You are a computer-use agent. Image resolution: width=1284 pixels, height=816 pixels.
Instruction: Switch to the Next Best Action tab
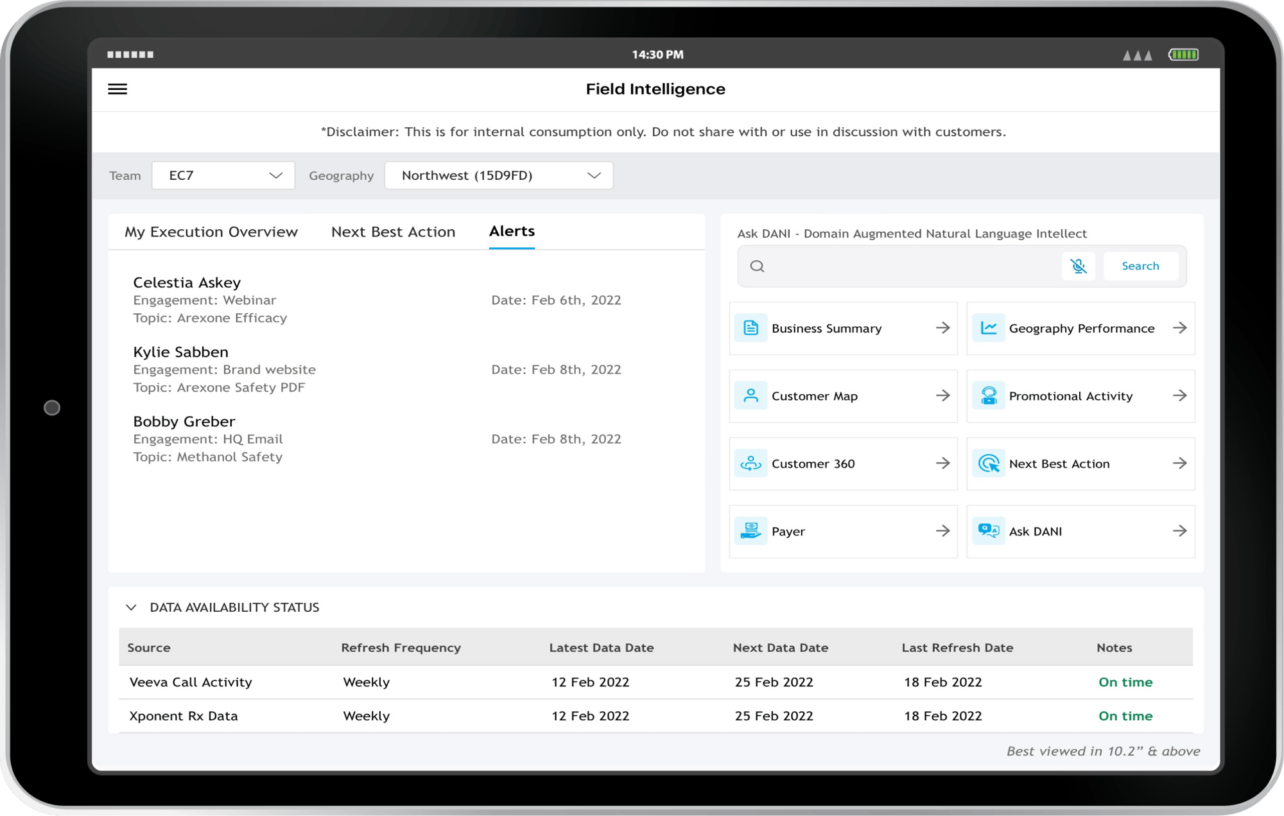393,232
